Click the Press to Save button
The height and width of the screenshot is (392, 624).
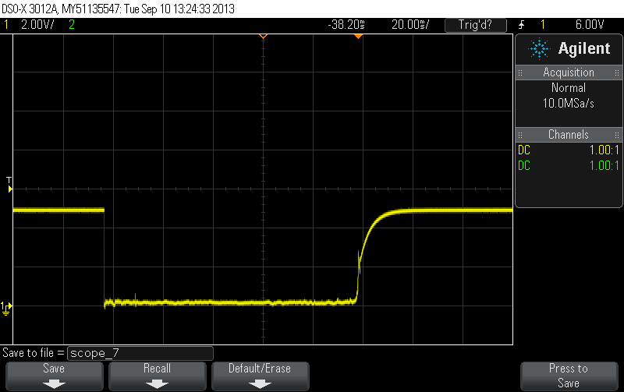569,376
